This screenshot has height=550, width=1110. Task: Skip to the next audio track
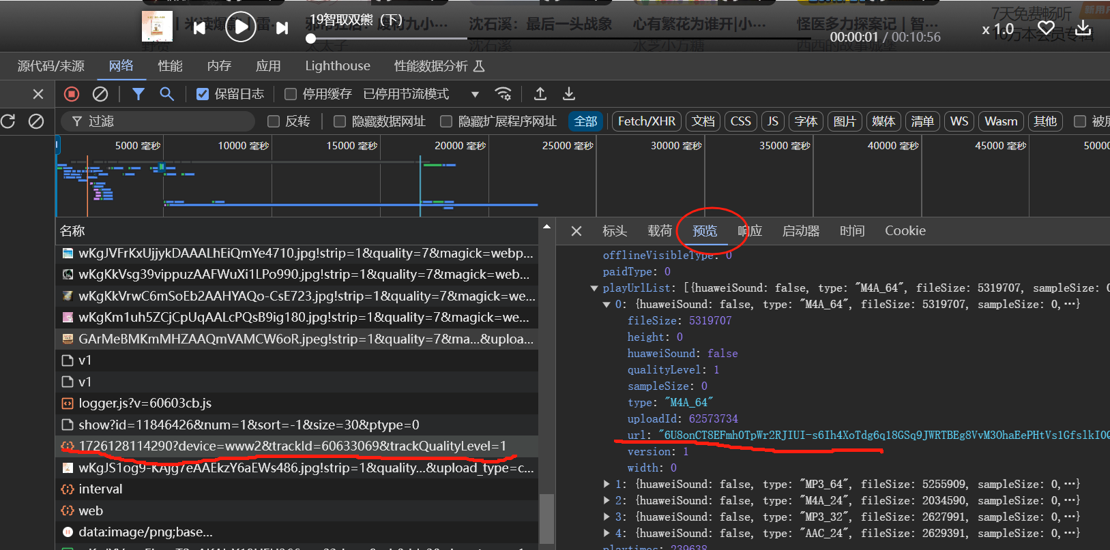click(x=282, y=28)
